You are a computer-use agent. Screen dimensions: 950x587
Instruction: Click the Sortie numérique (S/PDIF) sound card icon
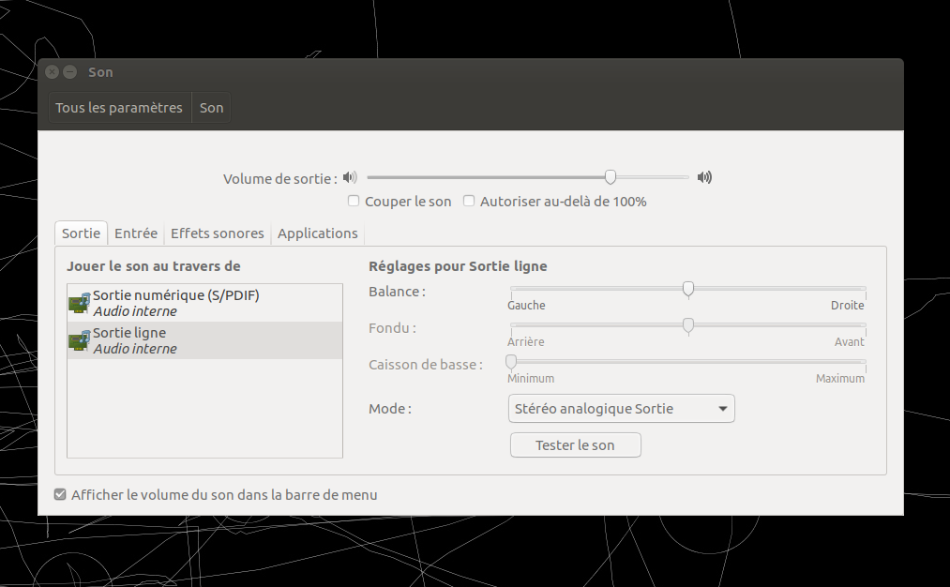tap(79, 302)
